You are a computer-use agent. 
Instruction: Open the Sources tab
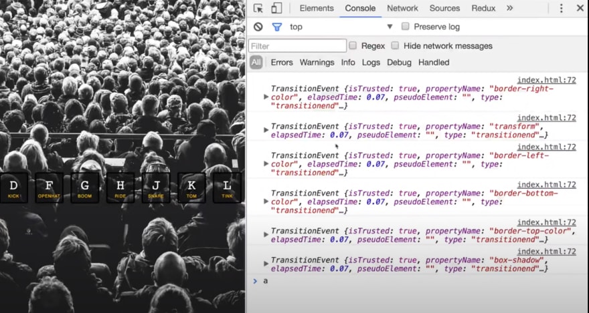444,8
